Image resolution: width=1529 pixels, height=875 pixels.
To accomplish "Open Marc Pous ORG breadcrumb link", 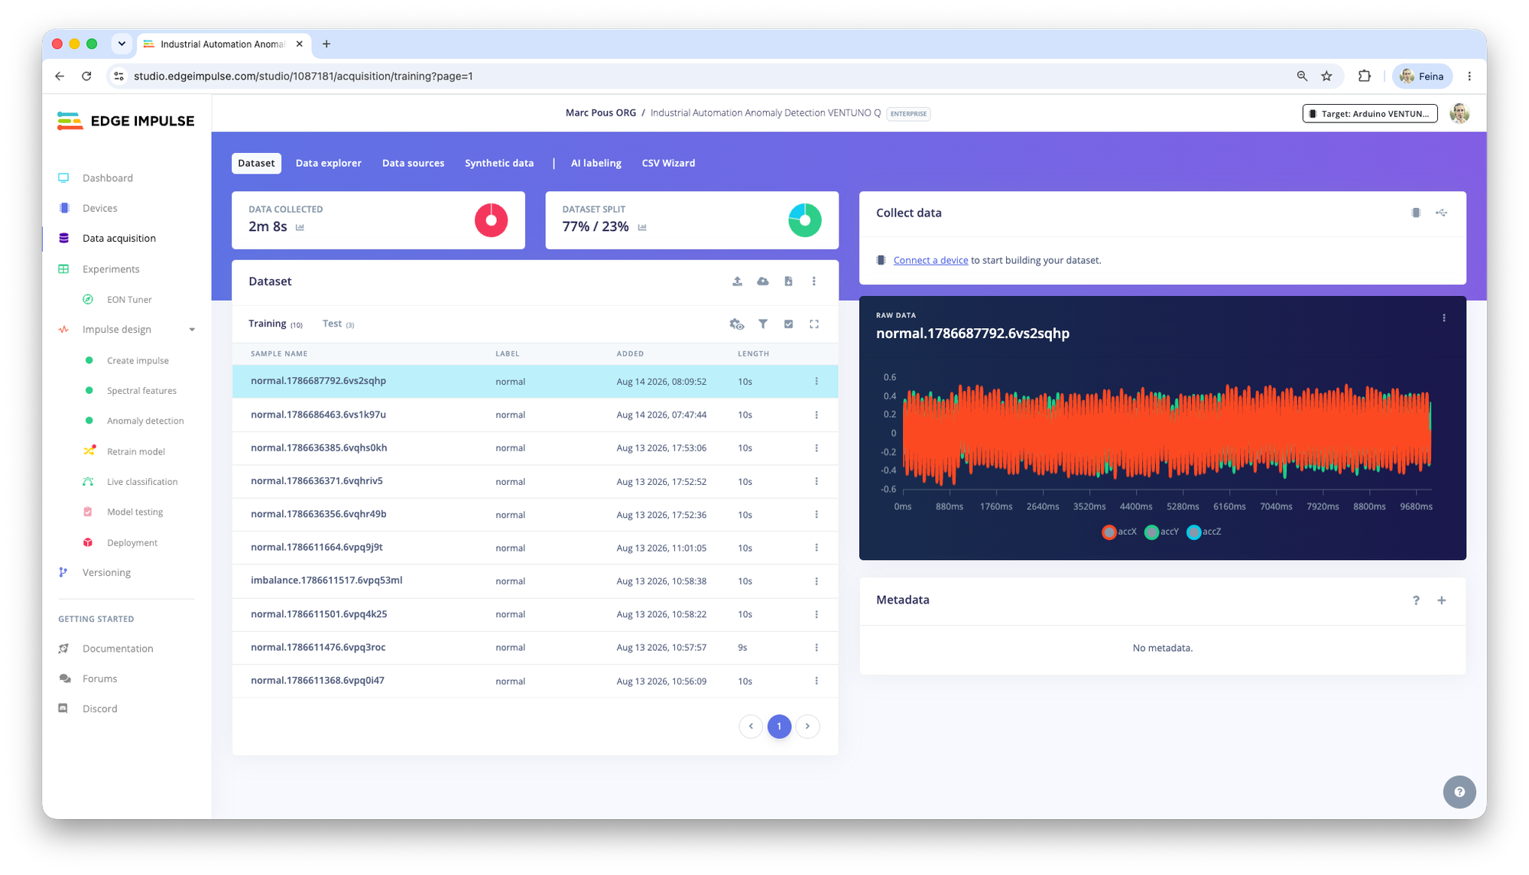I will 601,113.
